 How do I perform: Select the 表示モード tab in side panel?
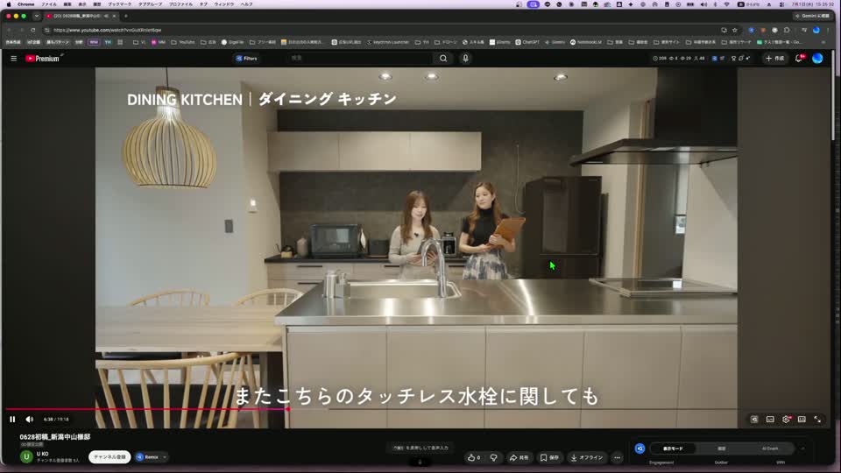click(673, 448)
